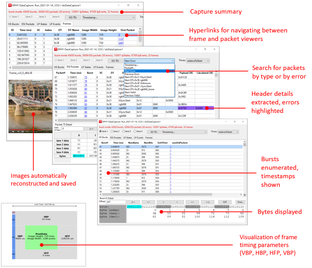This screenshot has width=312, height=268.
Task: Switch to the LP Events tab
Action: coord(55,24)
